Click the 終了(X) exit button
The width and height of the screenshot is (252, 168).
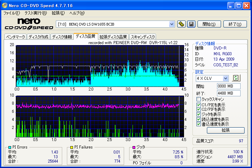pos(235,24)
